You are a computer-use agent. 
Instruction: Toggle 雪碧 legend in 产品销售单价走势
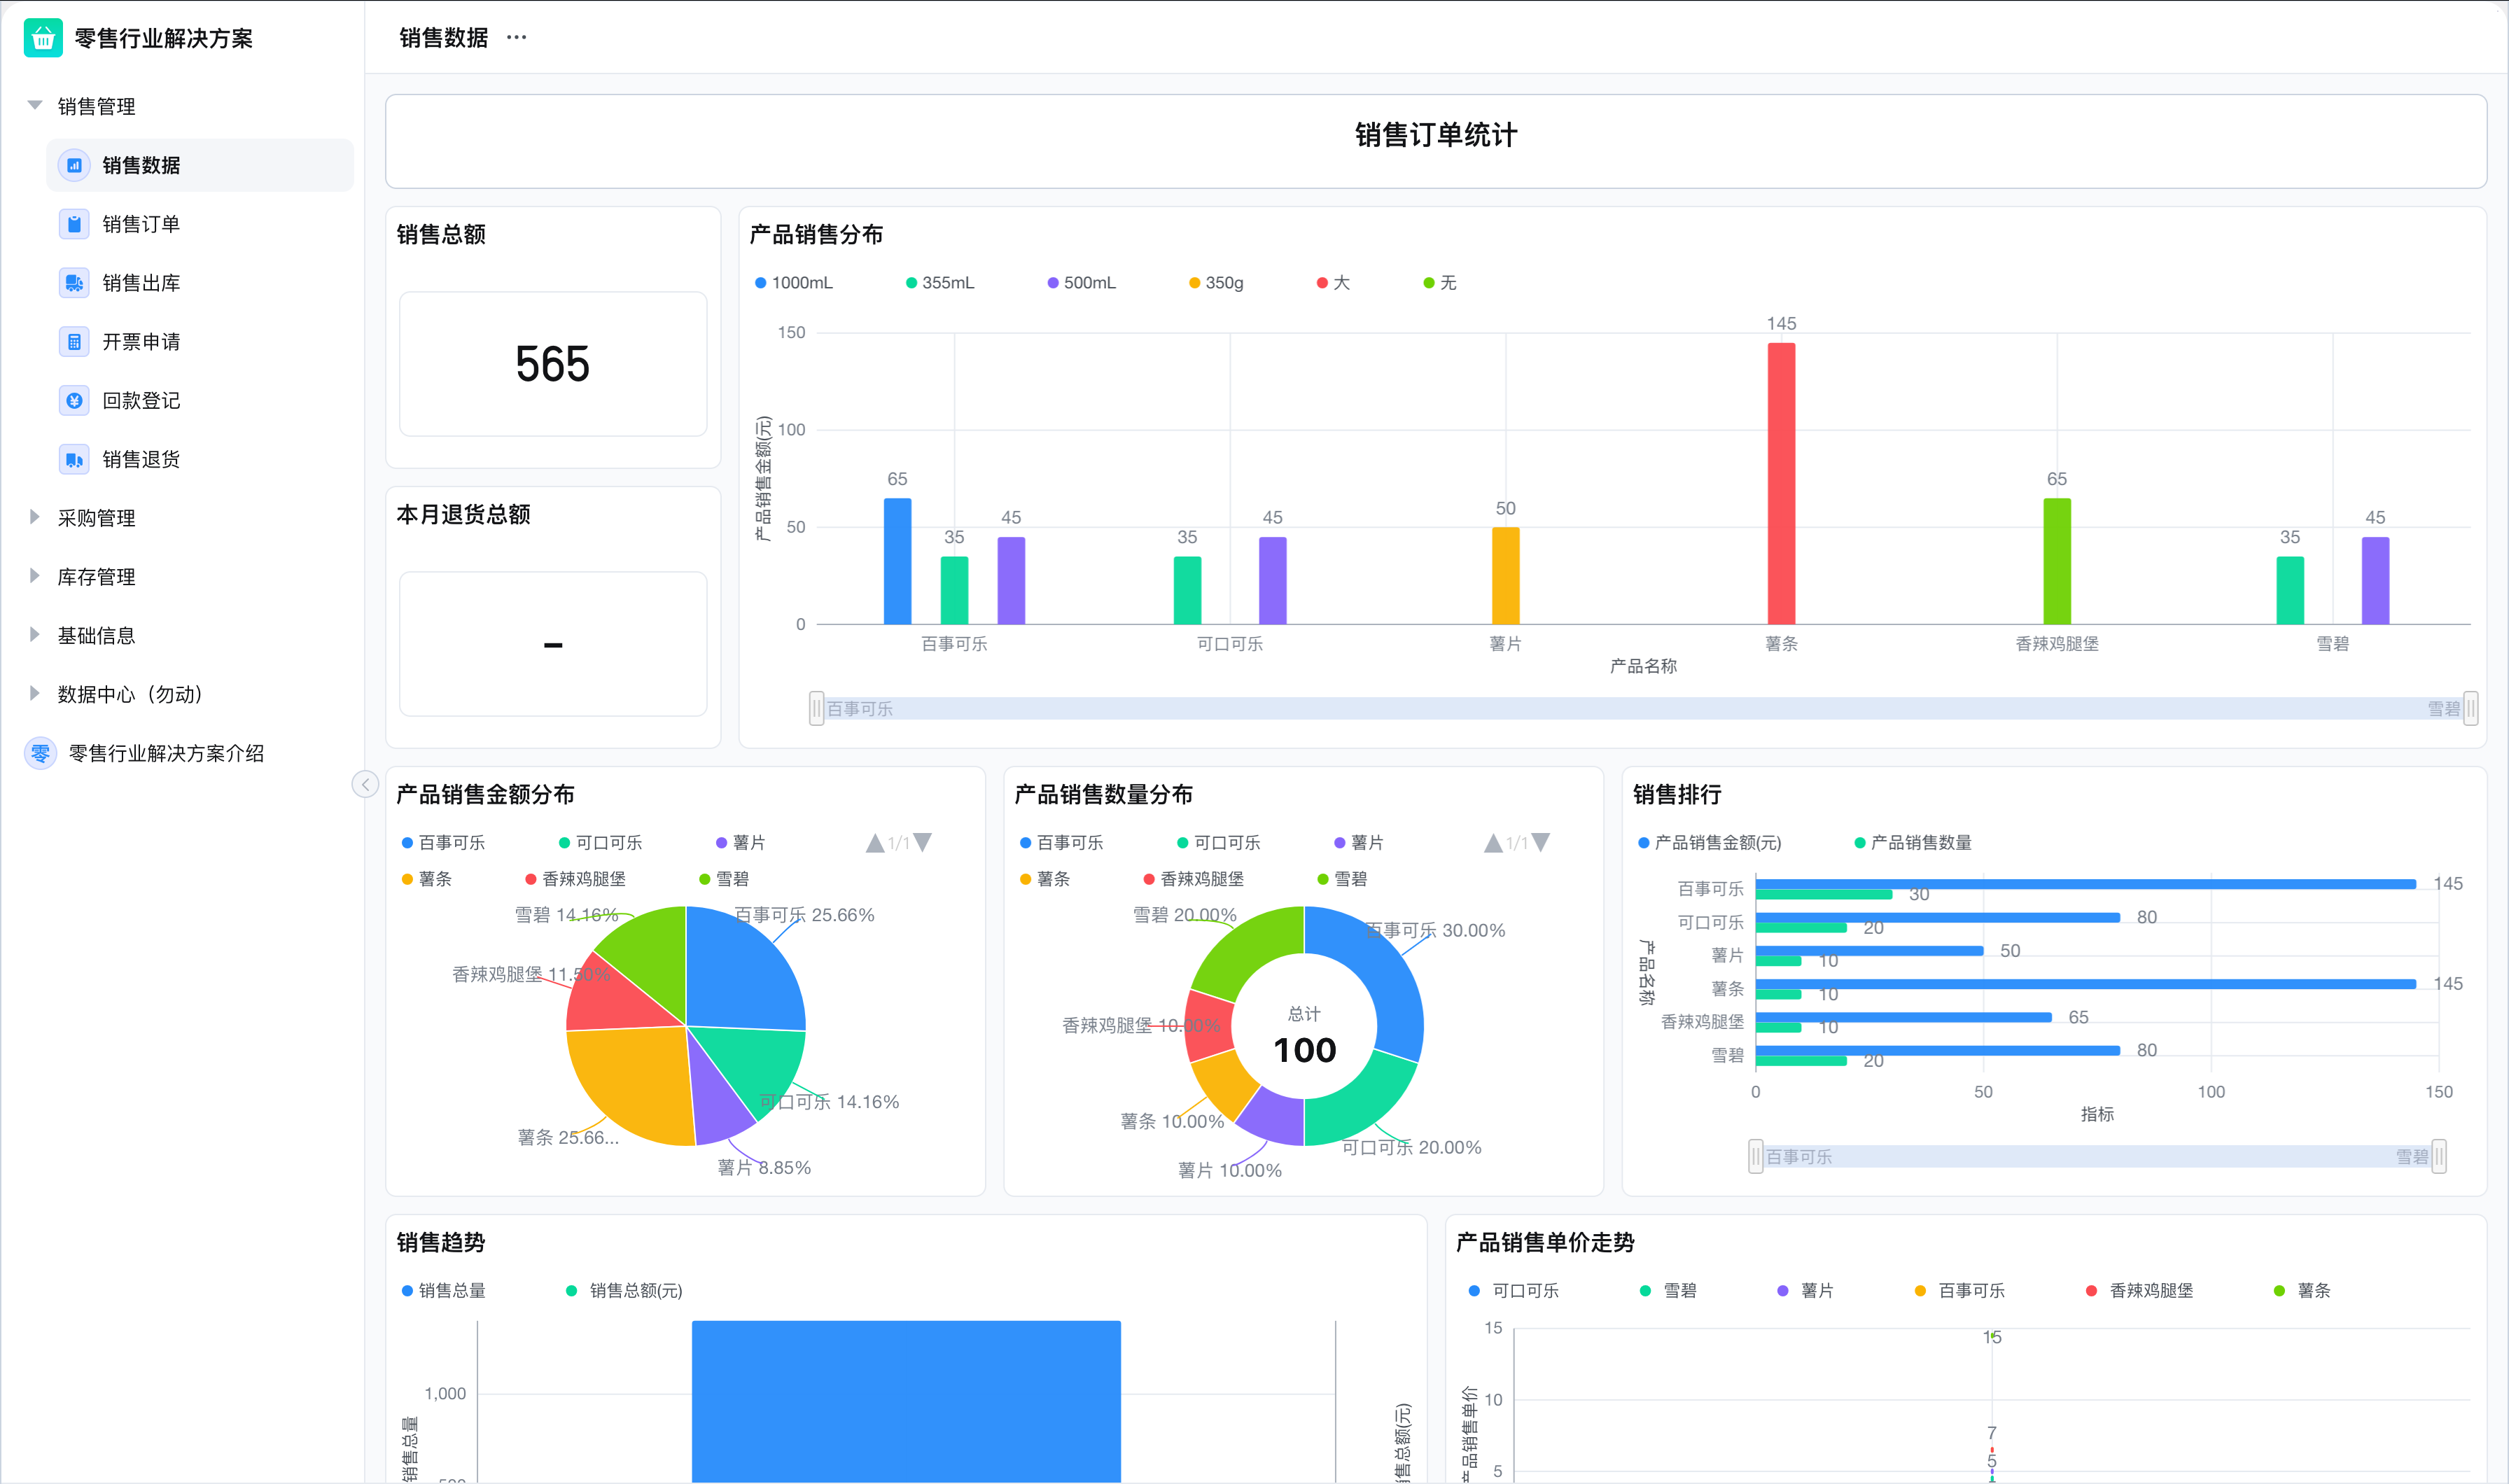[x=1669, y=1291]
